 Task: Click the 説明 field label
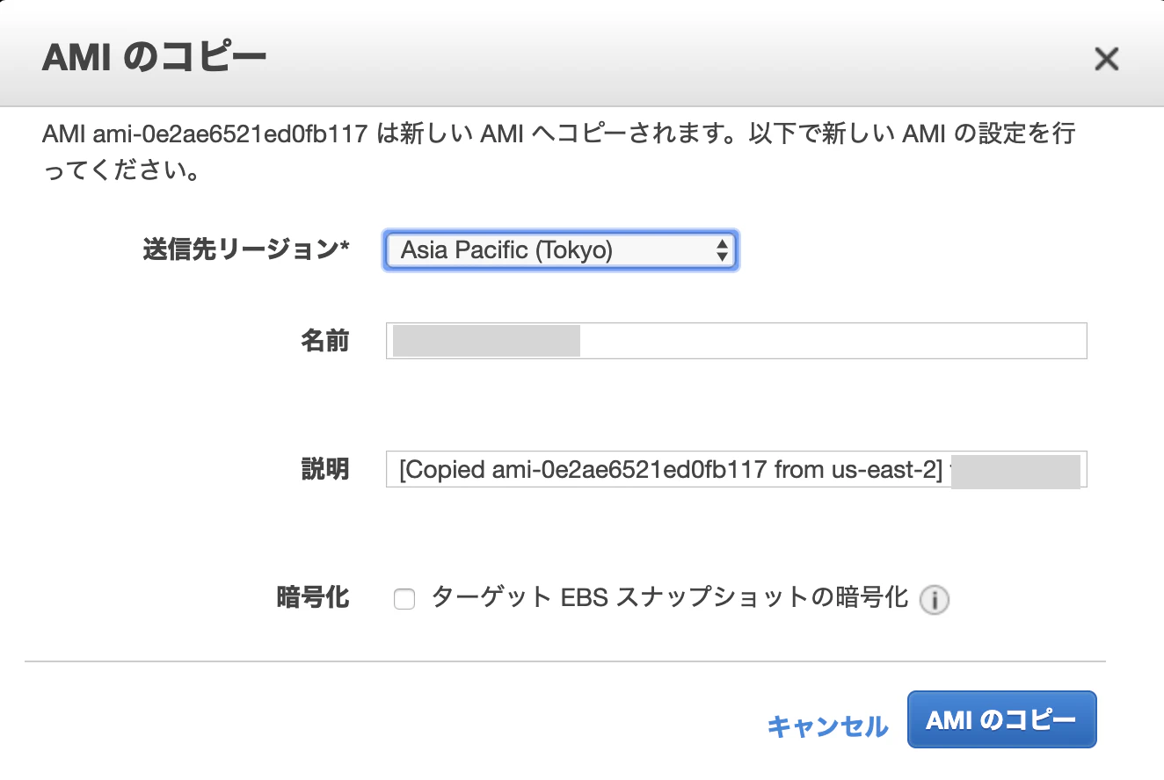pos(325,469)
